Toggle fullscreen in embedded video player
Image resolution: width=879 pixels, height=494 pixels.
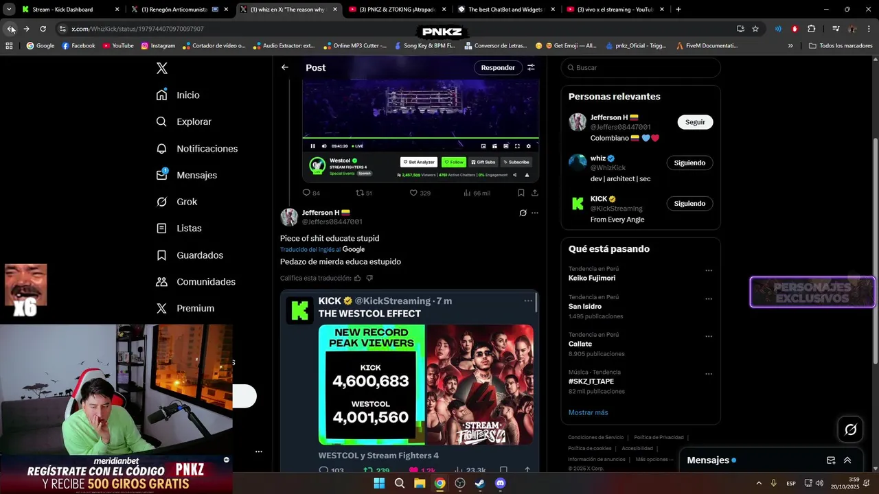point(517,146)
